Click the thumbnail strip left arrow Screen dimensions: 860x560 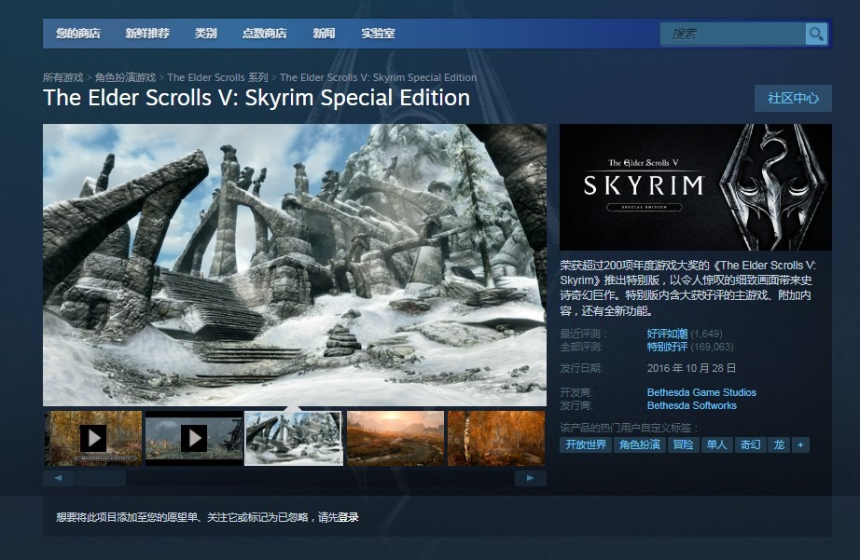58,478
